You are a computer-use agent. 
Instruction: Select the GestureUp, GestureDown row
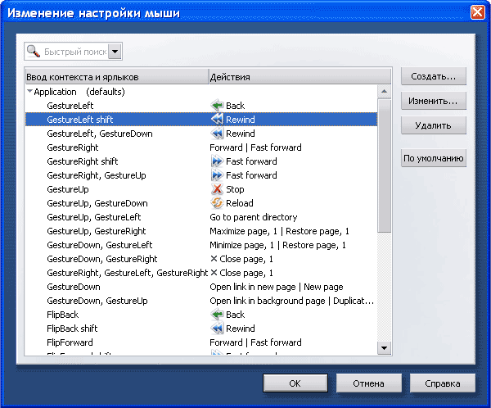click(x=201, y=203)
